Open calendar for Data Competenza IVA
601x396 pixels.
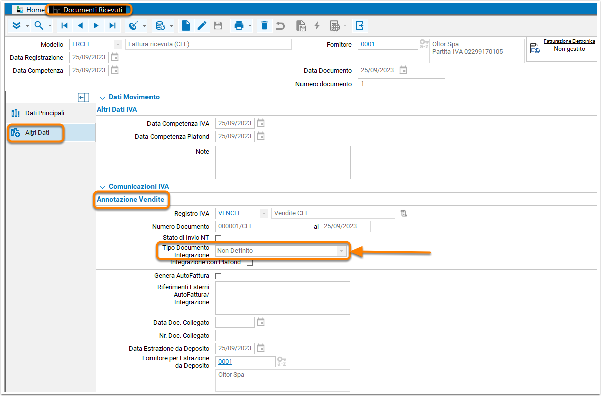pyautogui.click(x=261, y=123)
